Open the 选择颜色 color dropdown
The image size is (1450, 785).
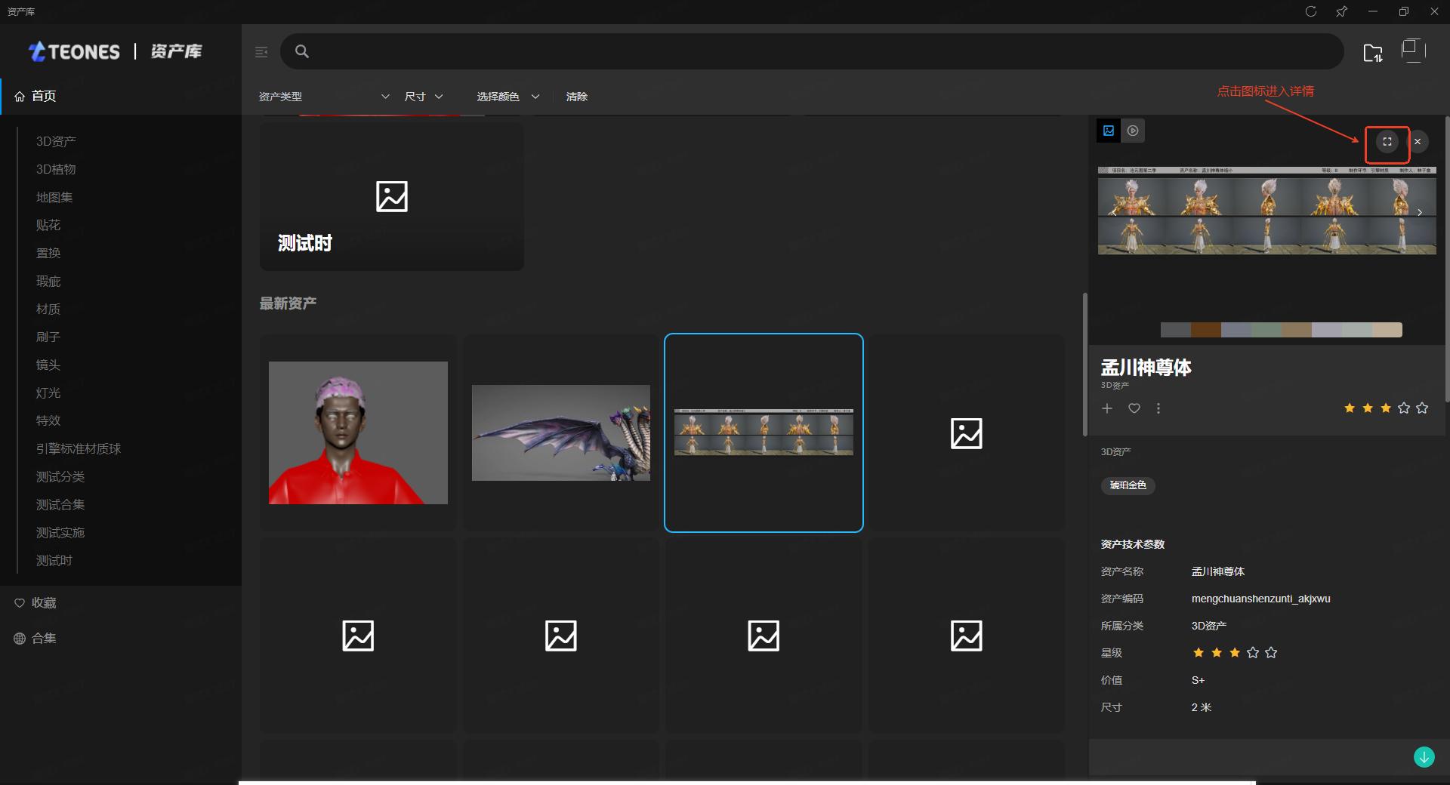pos(507,97)
